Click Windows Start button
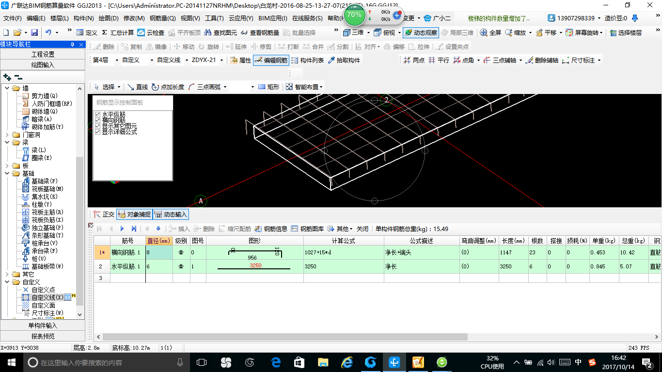The image size is (662, 372). pos(11,362)
